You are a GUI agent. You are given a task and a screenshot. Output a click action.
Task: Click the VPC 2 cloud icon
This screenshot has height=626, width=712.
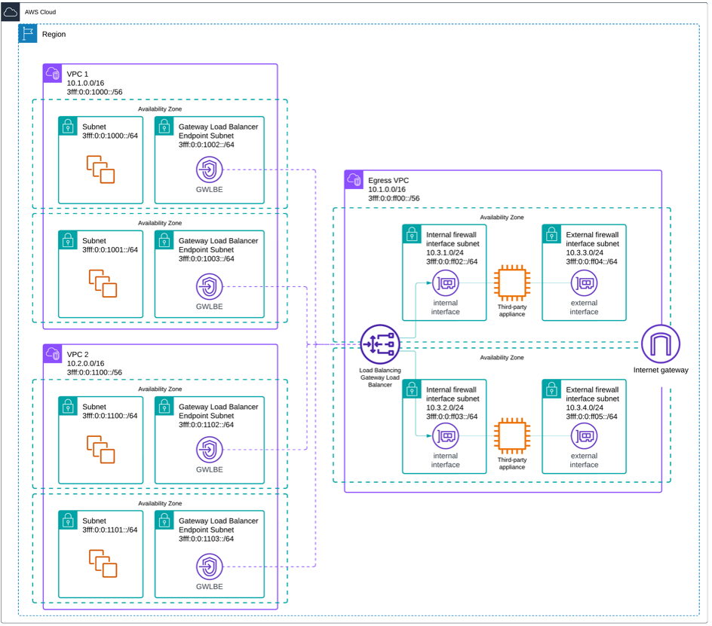[x=52, y=353]
